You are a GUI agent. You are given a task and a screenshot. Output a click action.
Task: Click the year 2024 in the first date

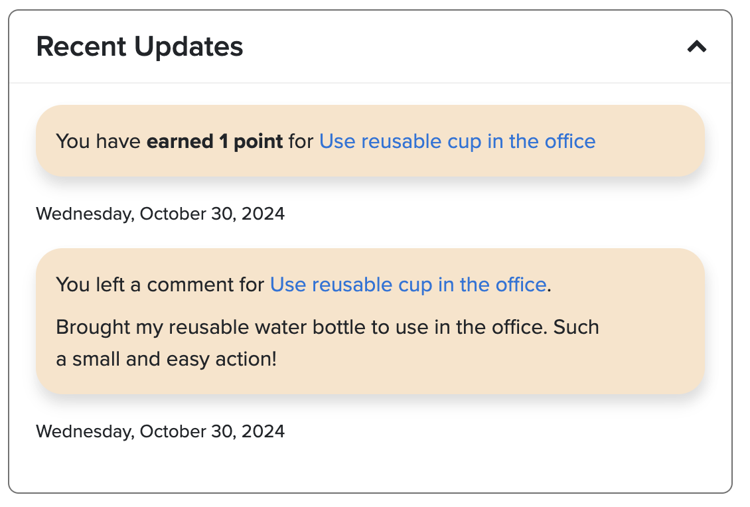click(263, 214)
